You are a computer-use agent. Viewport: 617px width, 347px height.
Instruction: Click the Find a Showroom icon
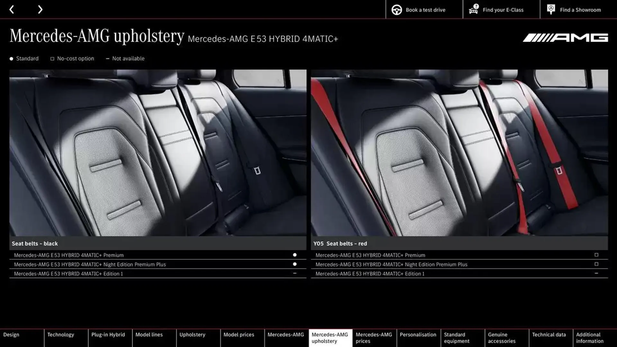click(551, 9)
